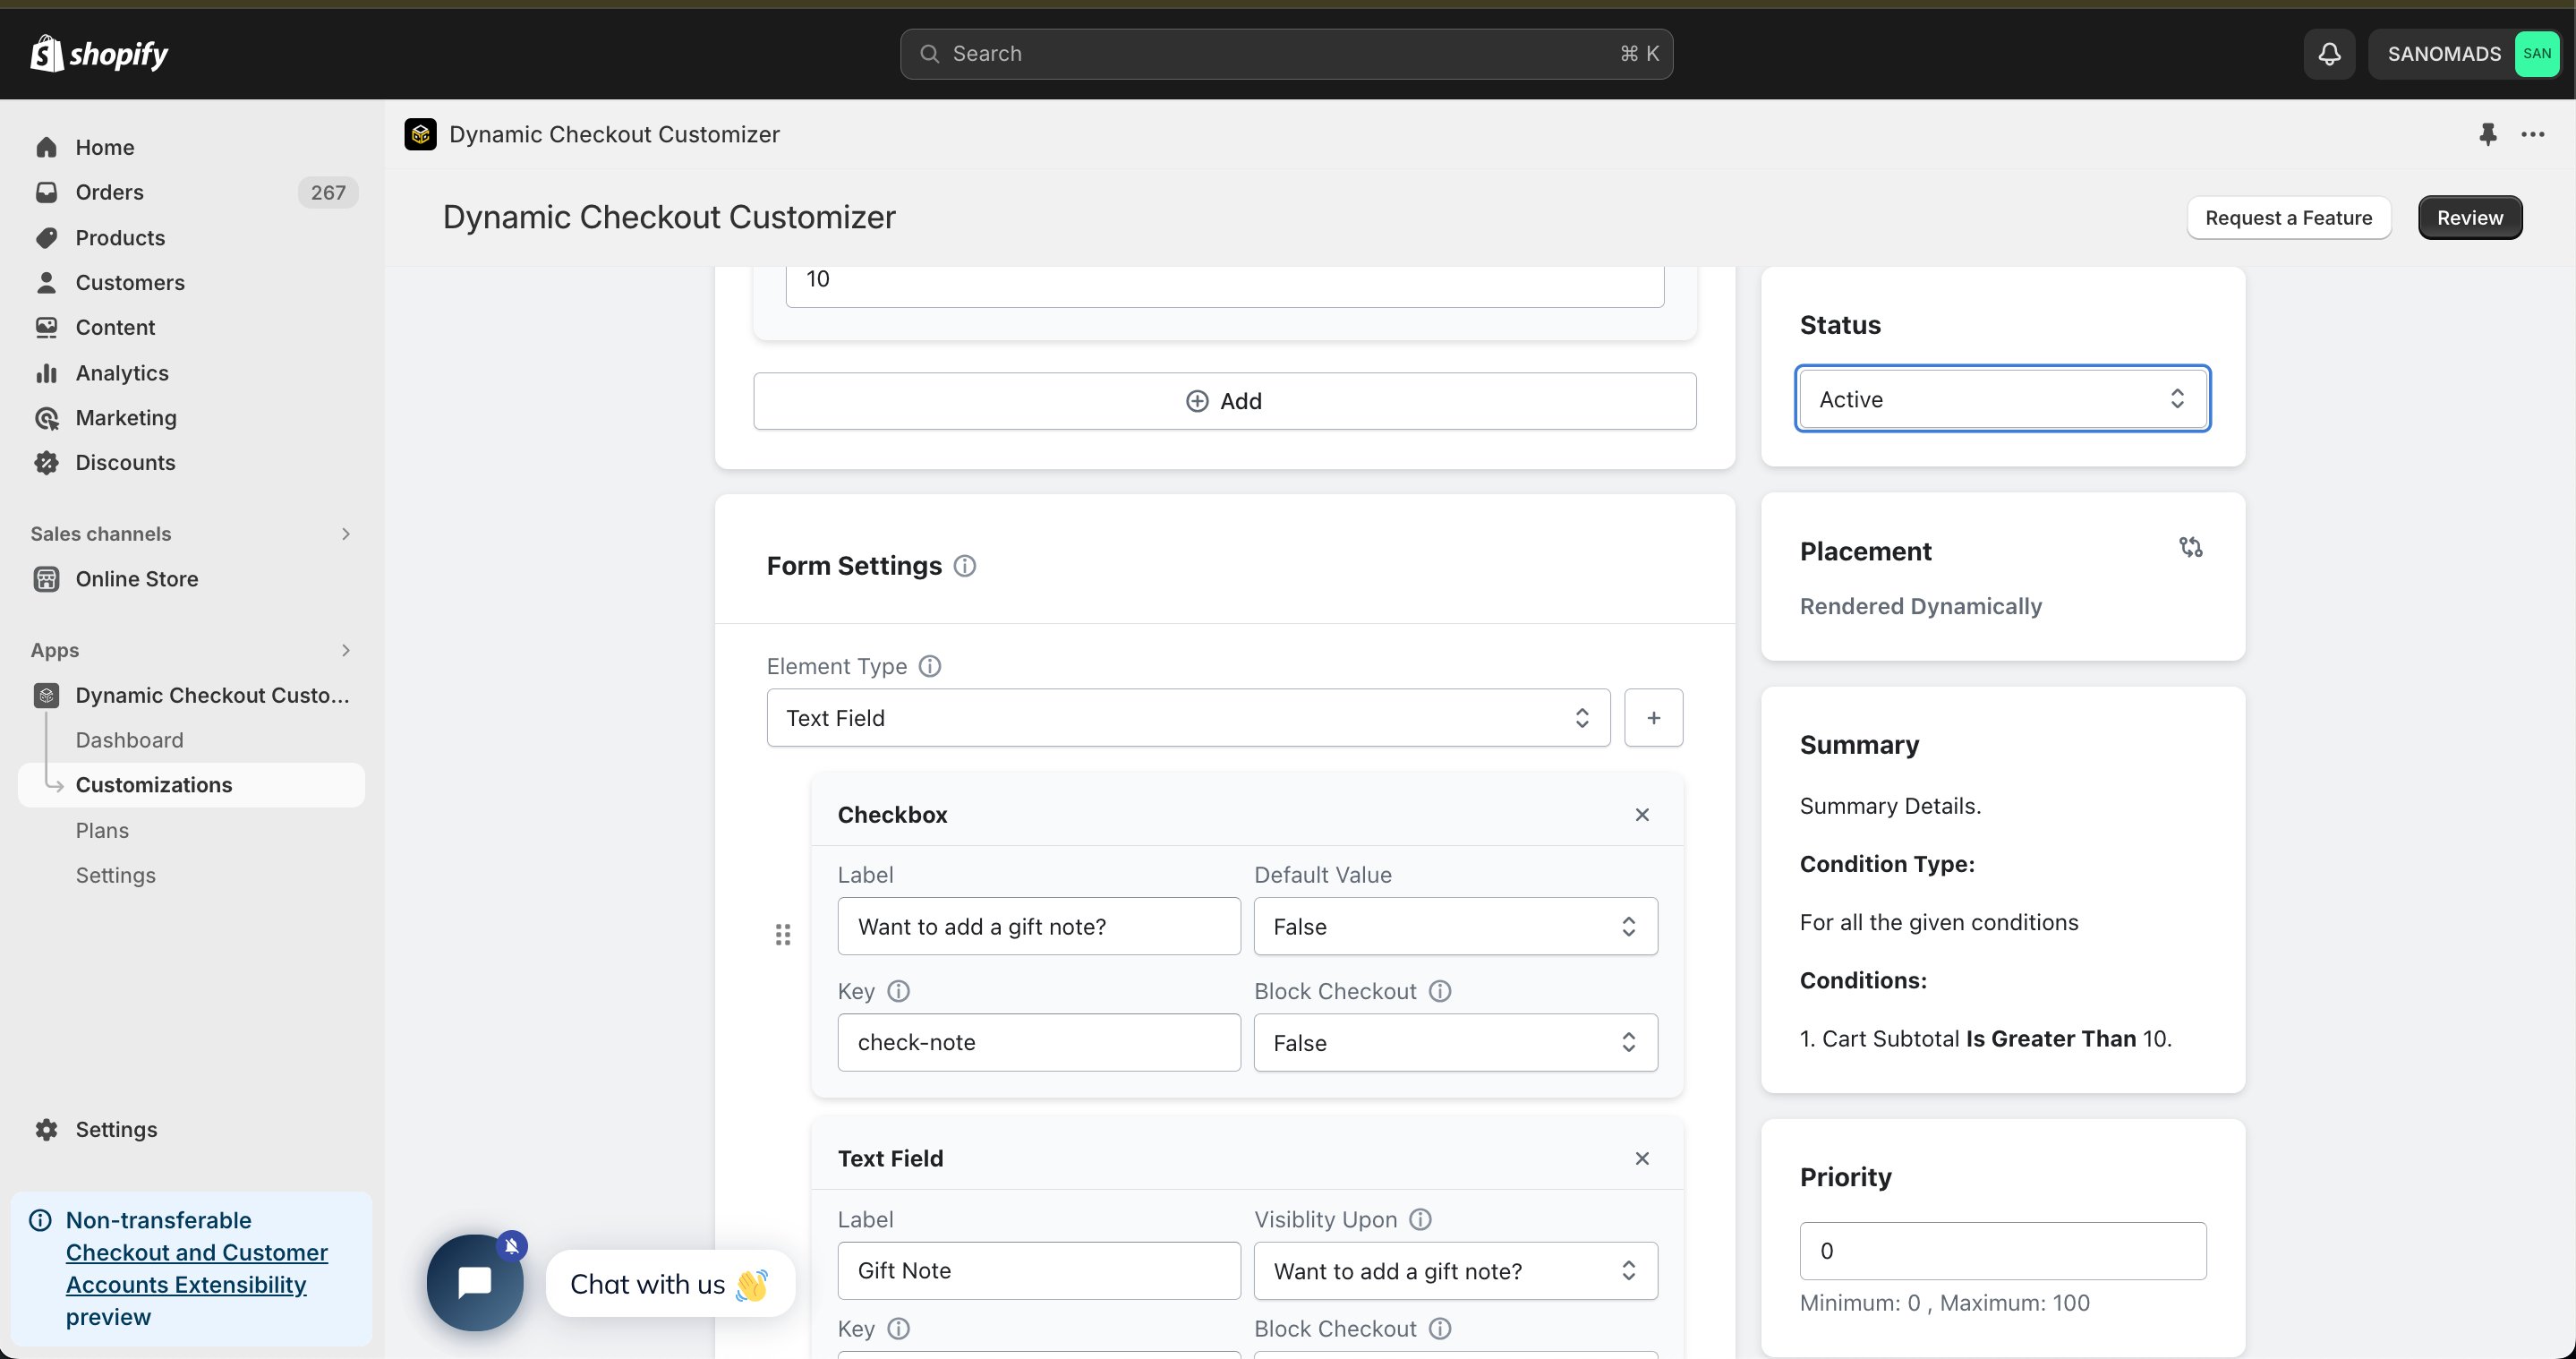Expand the Apps section
This screenshot has width=2576, height=1359.
191,650
